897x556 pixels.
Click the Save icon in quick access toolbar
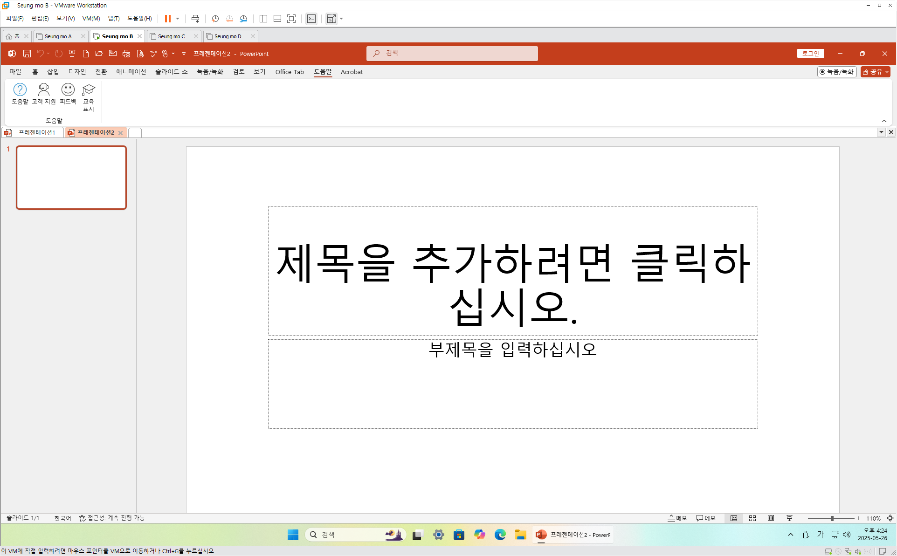click(x=27, y=54)
